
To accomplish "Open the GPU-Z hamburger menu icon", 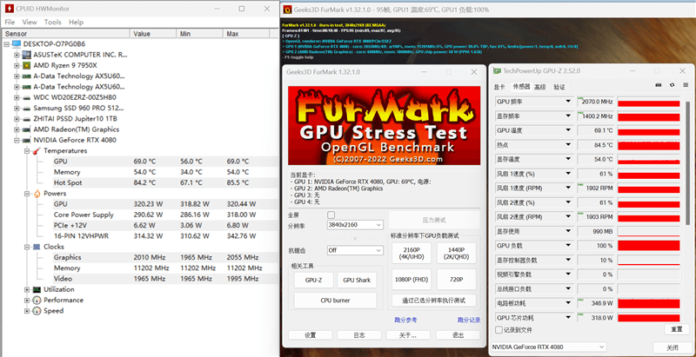I will [686, 85].
